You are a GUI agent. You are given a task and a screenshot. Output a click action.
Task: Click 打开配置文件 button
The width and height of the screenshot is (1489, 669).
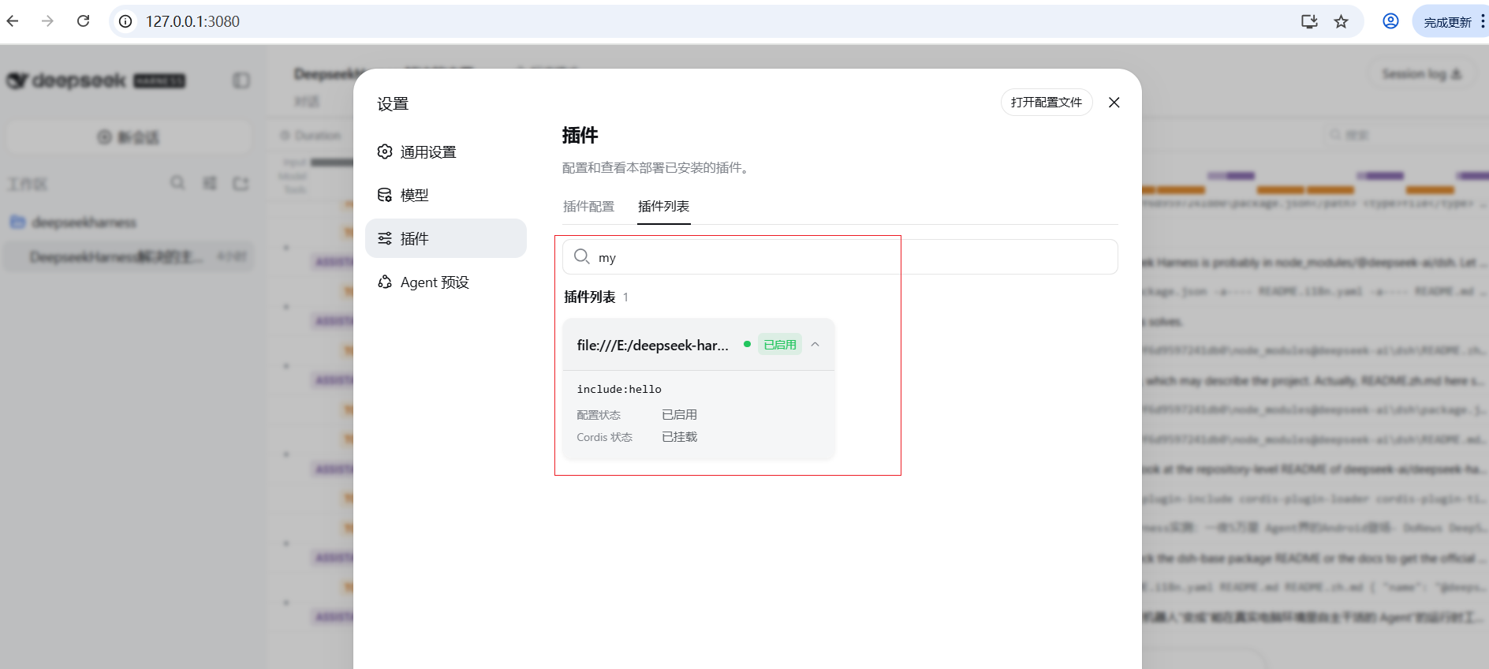click(x=1047, y=103)
